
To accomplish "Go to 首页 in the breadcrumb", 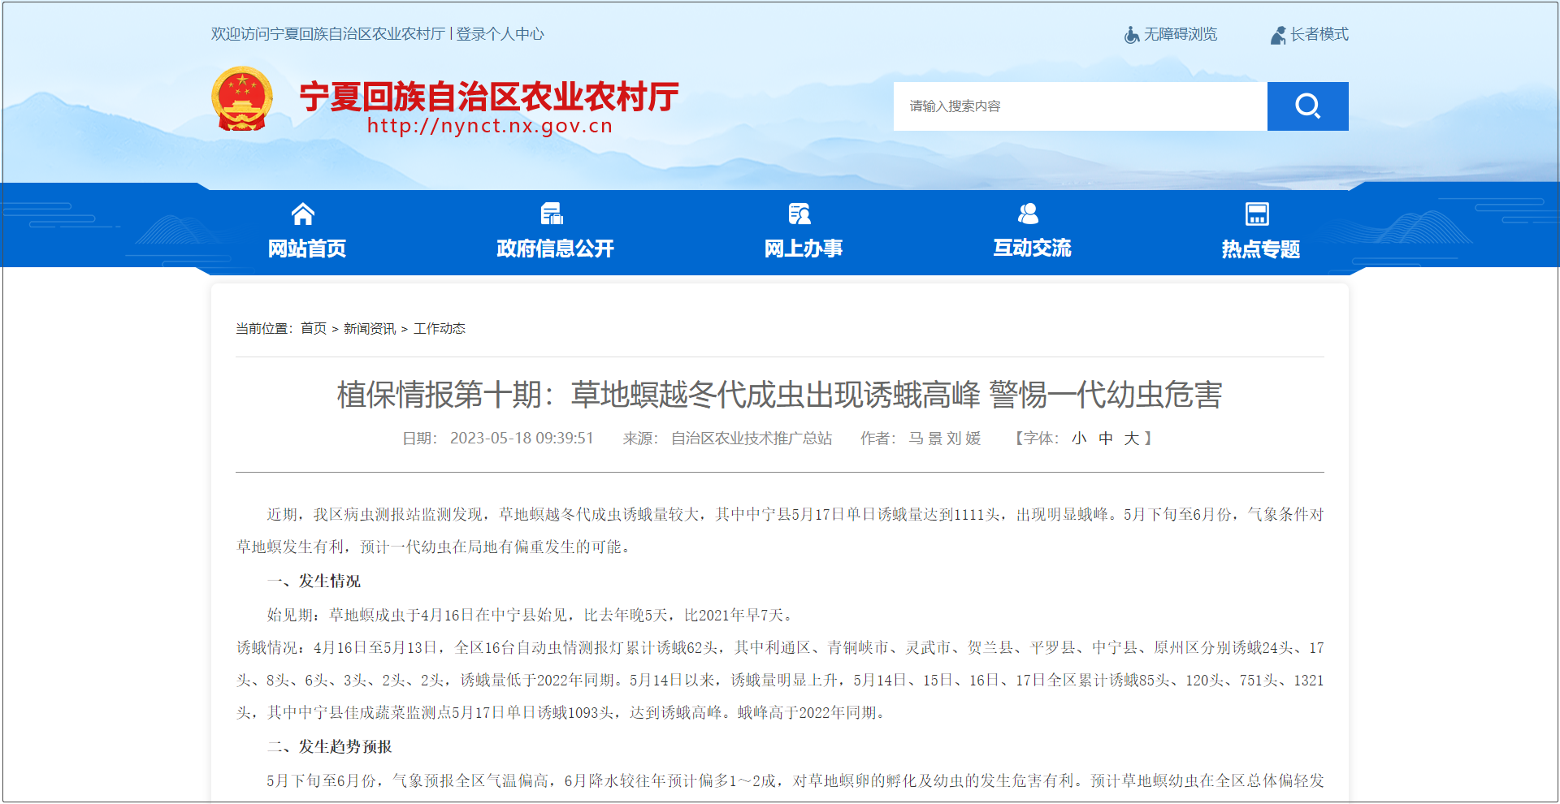I will (314, 328).
